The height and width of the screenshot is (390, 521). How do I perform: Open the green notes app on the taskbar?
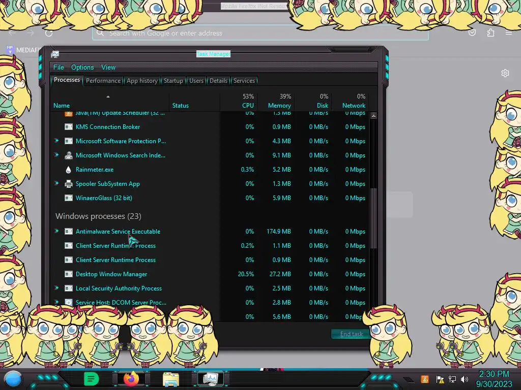point(92,379)
